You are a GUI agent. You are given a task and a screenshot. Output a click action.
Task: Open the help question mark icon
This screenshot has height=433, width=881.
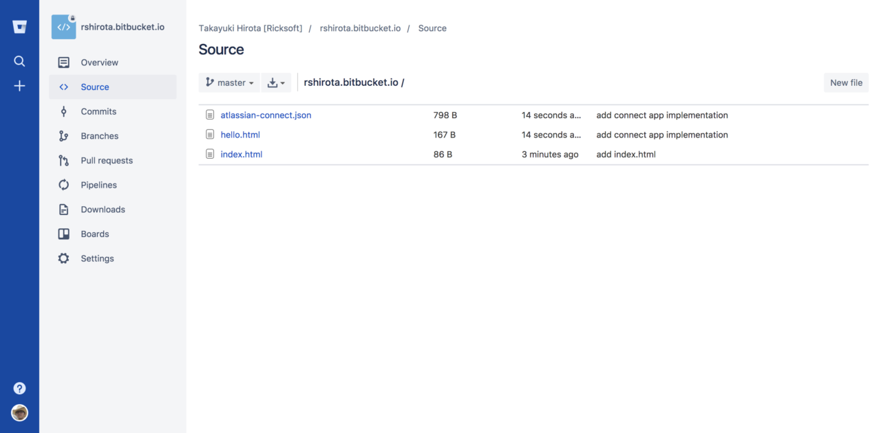point(19,388)
